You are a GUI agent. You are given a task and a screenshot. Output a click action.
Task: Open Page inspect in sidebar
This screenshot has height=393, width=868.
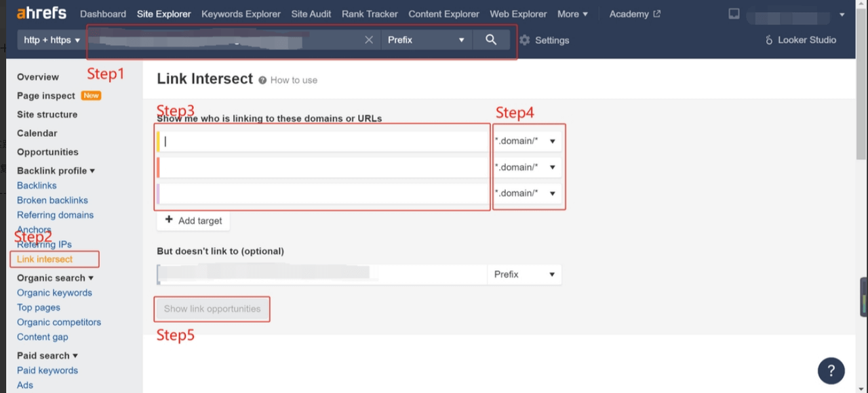point(46,96)
